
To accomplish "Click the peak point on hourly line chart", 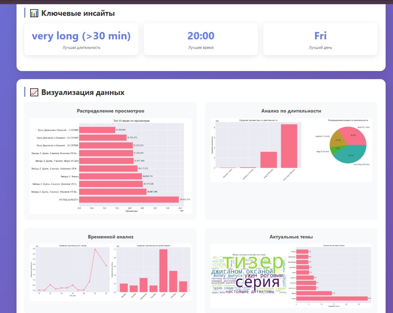I will point(95,249).
